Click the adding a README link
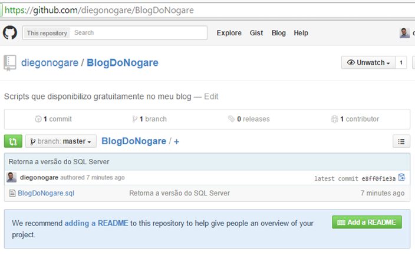Screen dimensions: 415x256 96,223
